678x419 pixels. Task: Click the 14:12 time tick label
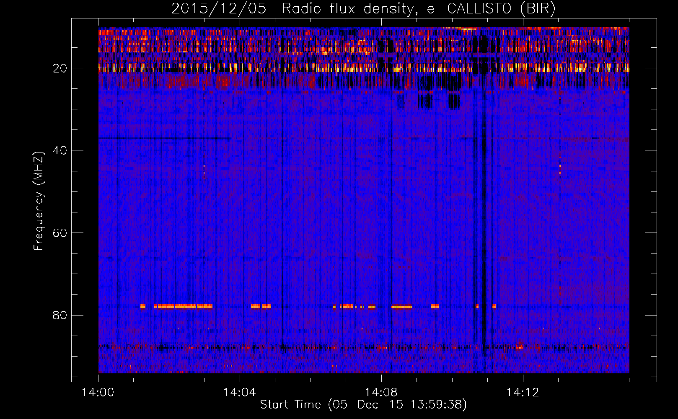pos(523,393)
